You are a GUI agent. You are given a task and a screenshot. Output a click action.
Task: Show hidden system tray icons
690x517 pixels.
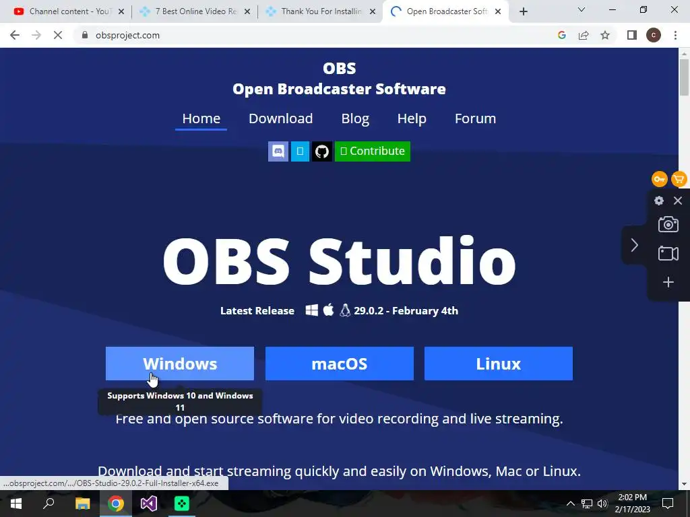[570, 504]
